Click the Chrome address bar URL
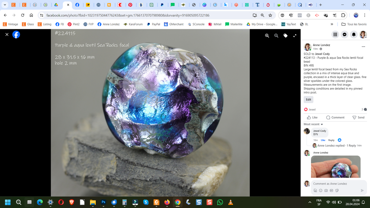Screen dimensions: 370x208 pyautogui.click(x=128, y=15)
